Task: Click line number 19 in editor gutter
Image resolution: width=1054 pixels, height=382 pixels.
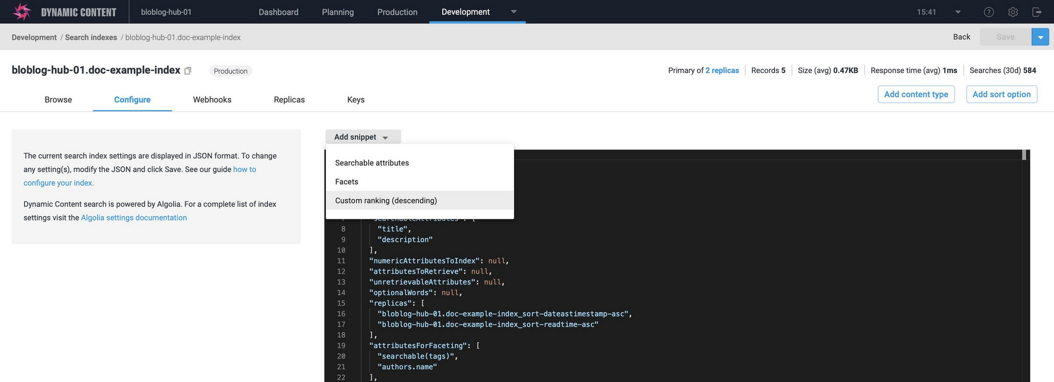Action: pyautogui.click(x=341, y=346)
